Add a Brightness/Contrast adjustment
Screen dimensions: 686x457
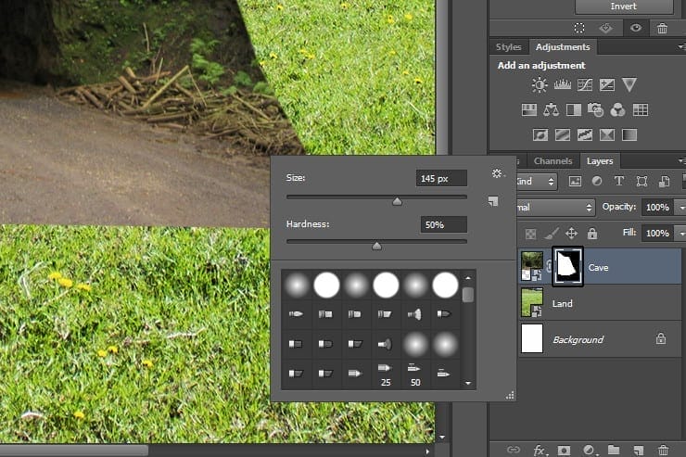tap(540, 84)
